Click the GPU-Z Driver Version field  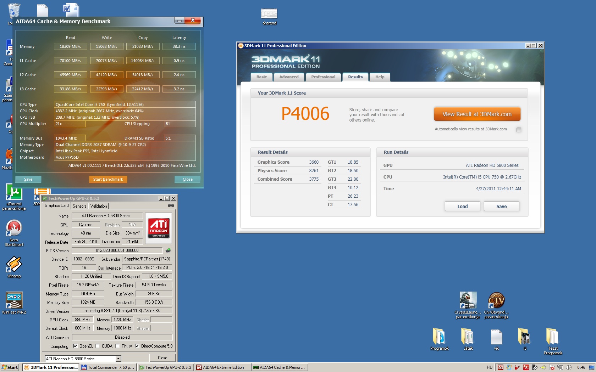122,311
